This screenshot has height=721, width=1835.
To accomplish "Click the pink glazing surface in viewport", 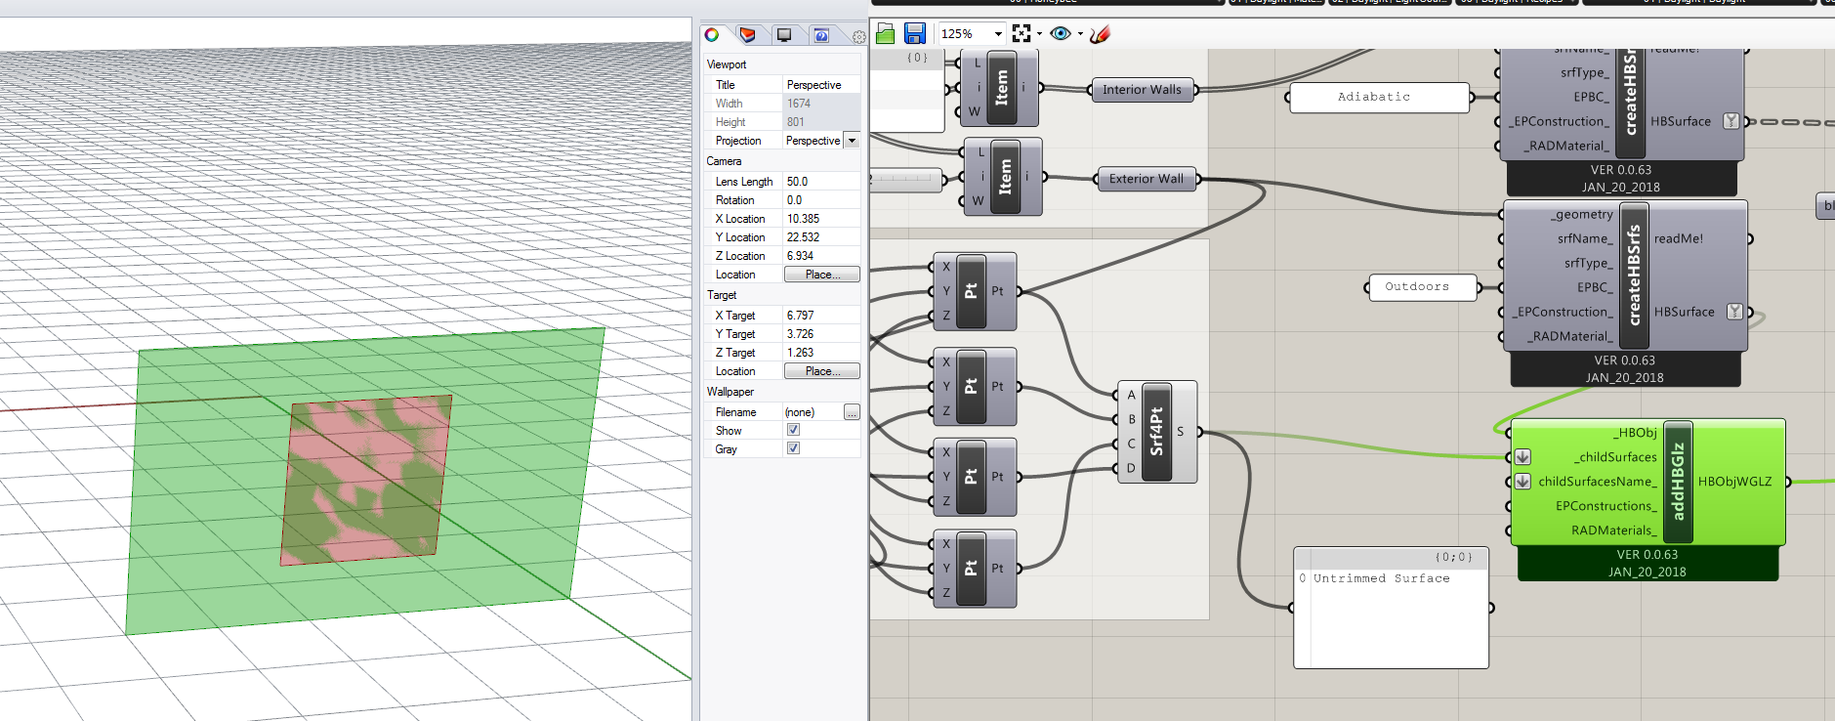I will click(x=367, y=479).
